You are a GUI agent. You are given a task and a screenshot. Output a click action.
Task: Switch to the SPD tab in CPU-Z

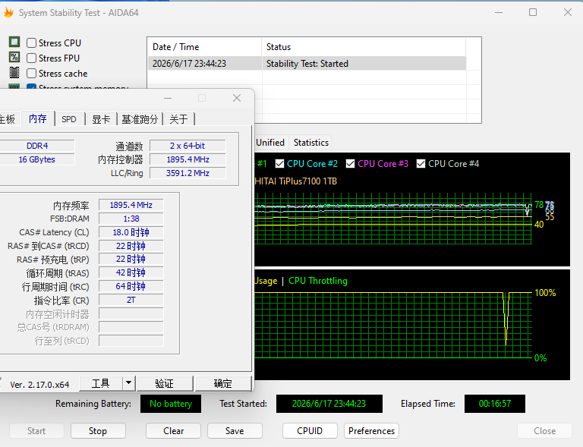click(x=69, y=119)
